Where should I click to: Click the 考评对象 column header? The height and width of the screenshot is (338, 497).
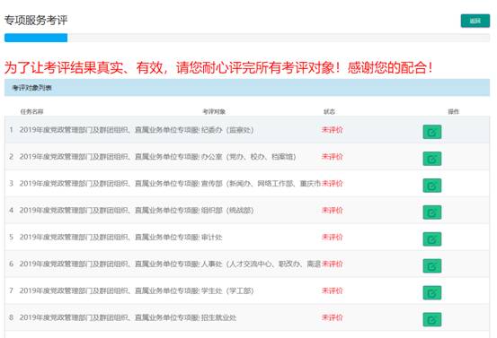tap(214, 111)
